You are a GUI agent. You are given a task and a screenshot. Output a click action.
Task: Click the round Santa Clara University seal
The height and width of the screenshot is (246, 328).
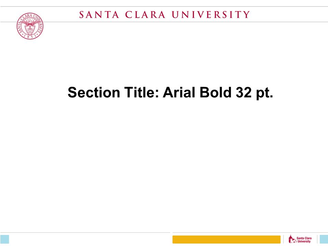point(30,26)
